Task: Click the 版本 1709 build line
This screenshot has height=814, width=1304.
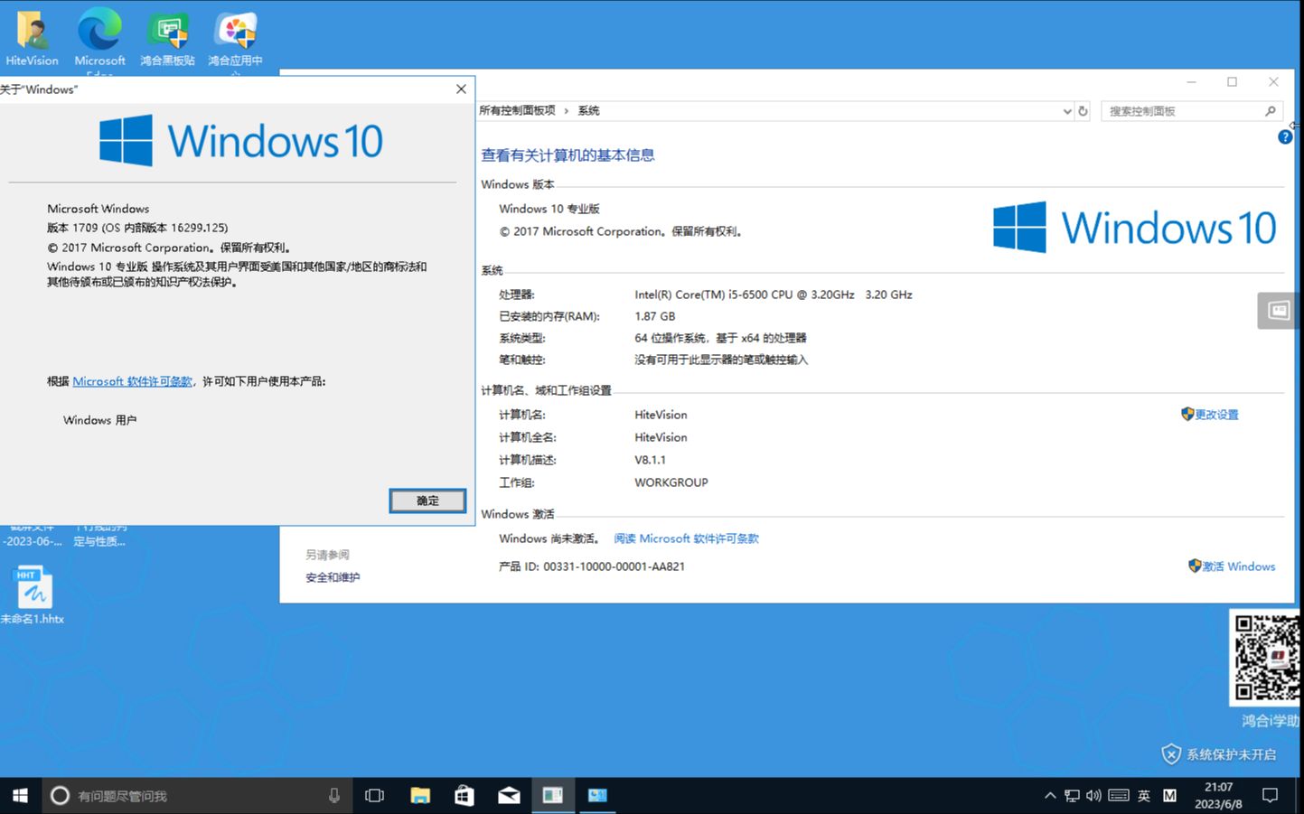Action: click(137, 228)
